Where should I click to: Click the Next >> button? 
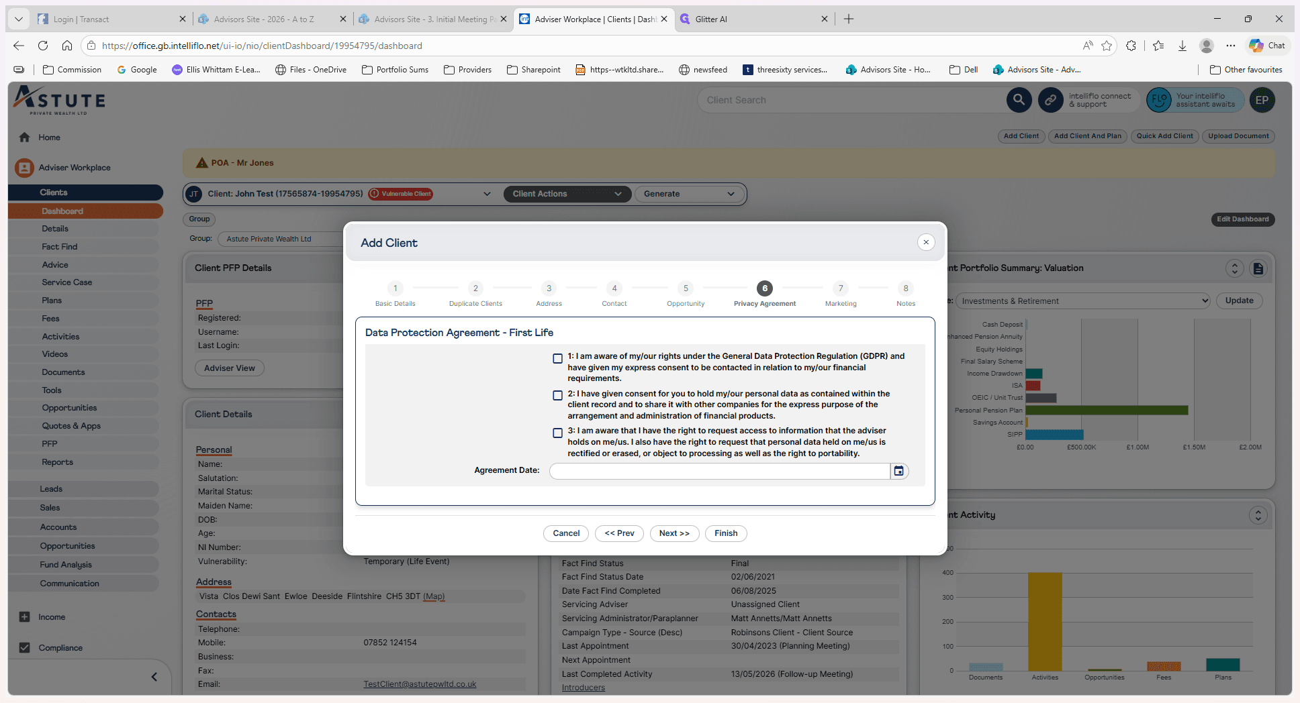click(x=674, y=533)
